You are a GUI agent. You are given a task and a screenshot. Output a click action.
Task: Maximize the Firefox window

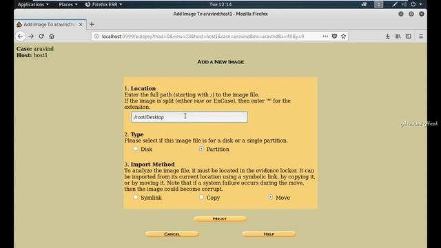pos(411,14)
